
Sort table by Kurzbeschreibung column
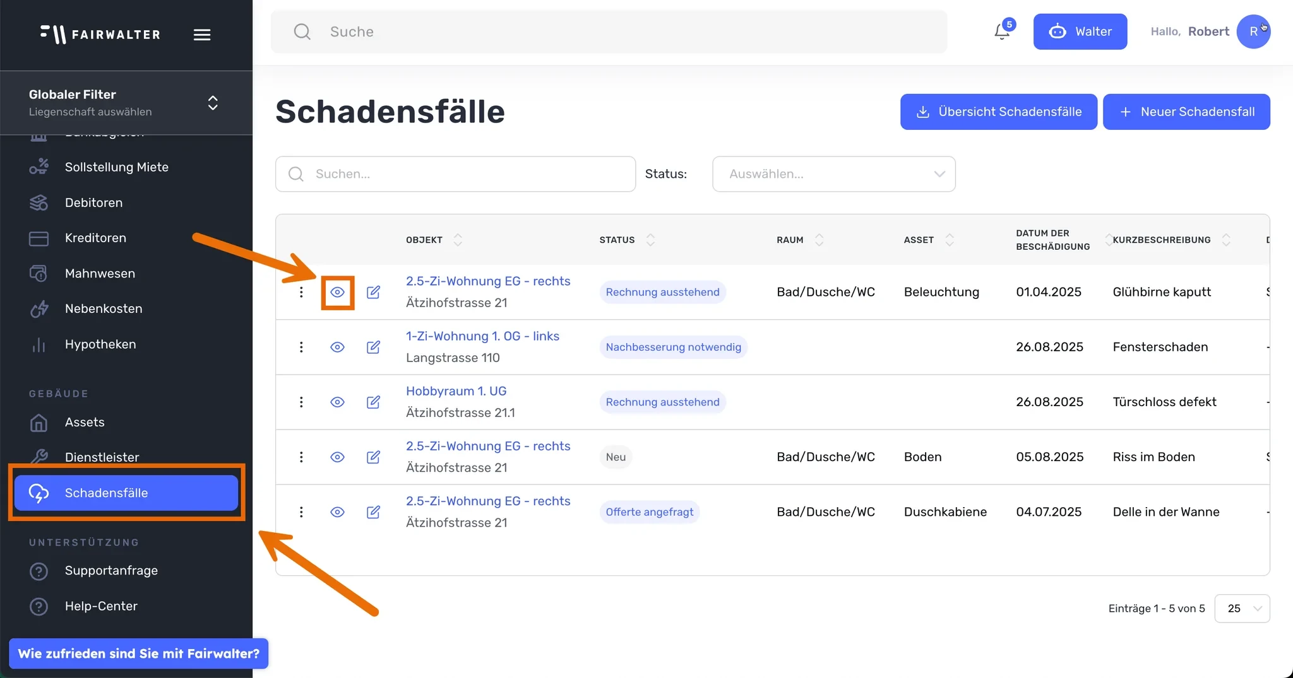click(x=1226, y=240)
